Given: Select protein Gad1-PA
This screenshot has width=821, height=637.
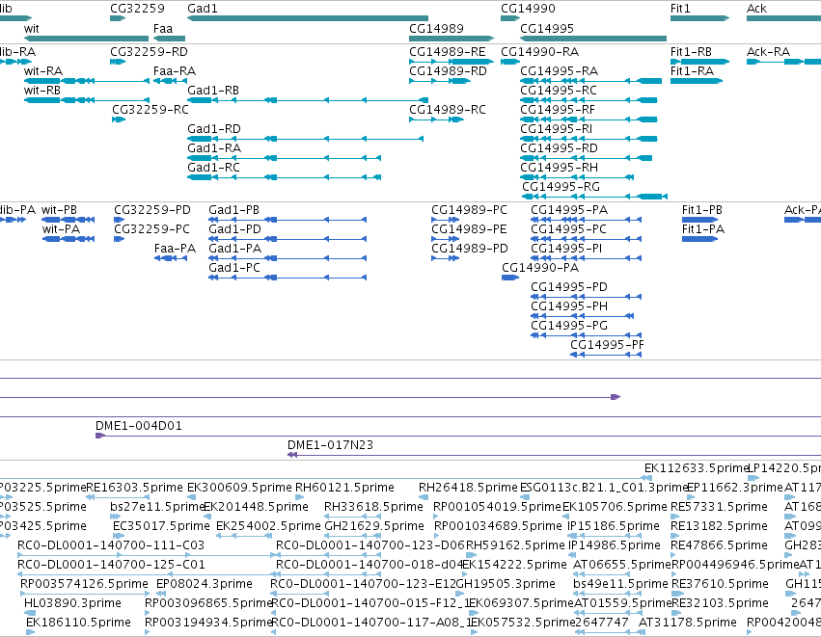Looking at the screenshot, I should coord(287,258).
